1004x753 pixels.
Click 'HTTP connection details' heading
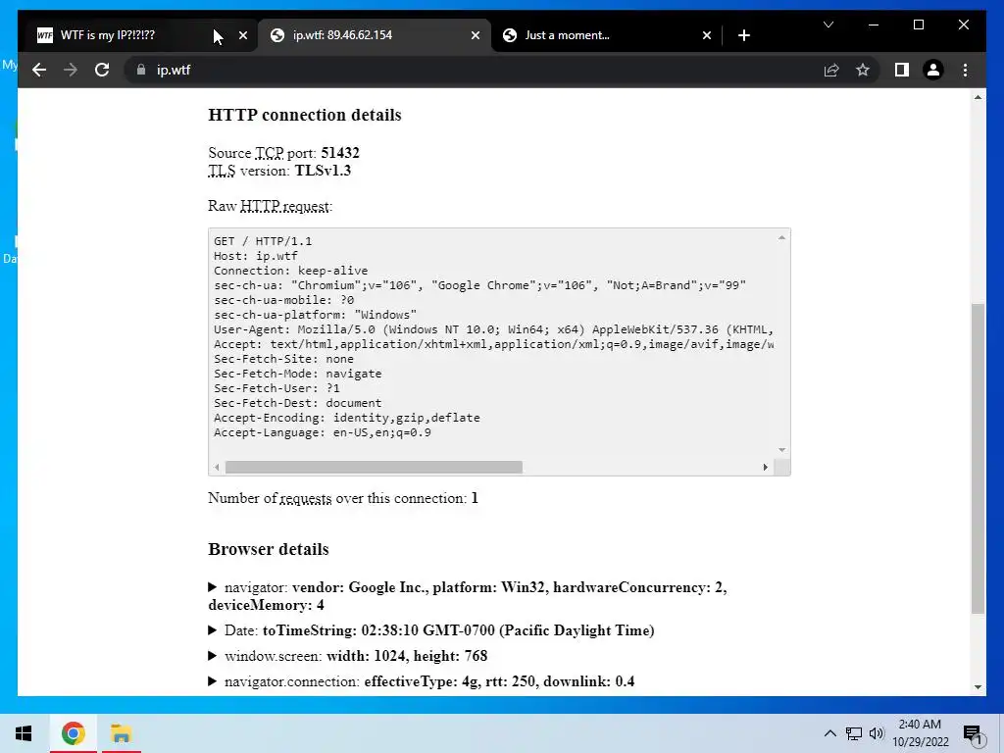coord(305,116)
